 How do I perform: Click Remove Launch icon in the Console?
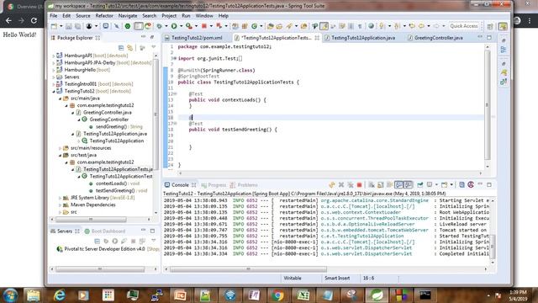pos(341,185)
